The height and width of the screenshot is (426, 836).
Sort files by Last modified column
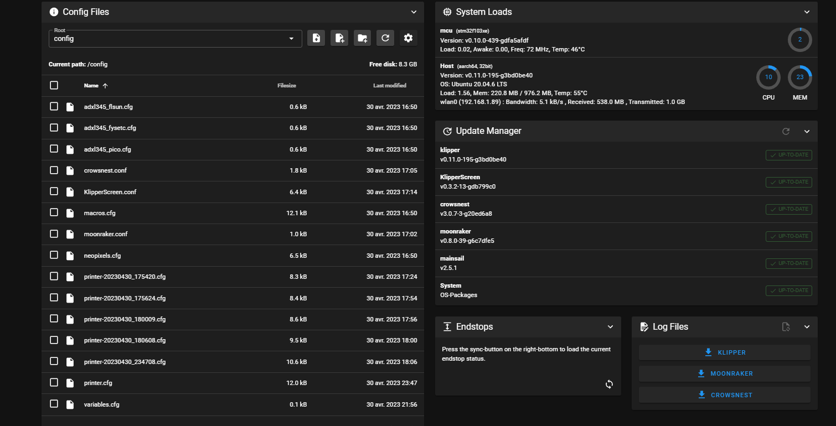pyautogui.click(x=389, y=86)
